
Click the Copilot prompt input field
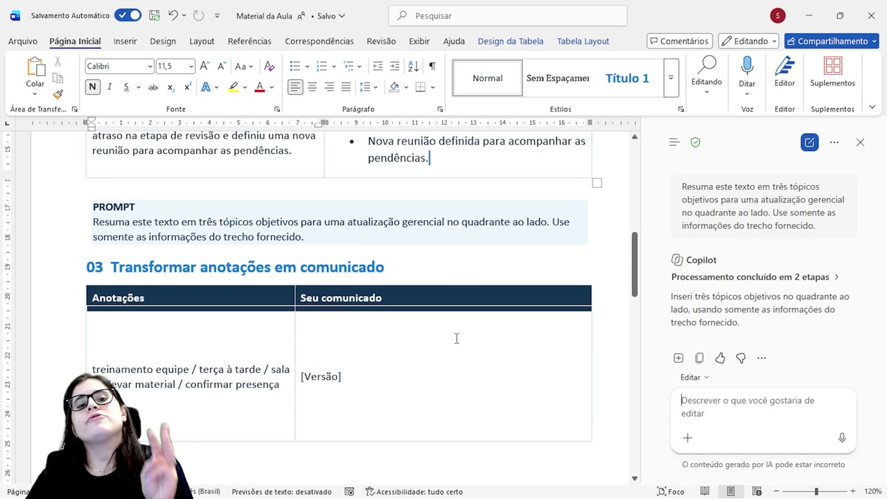(x=763, y=407)
